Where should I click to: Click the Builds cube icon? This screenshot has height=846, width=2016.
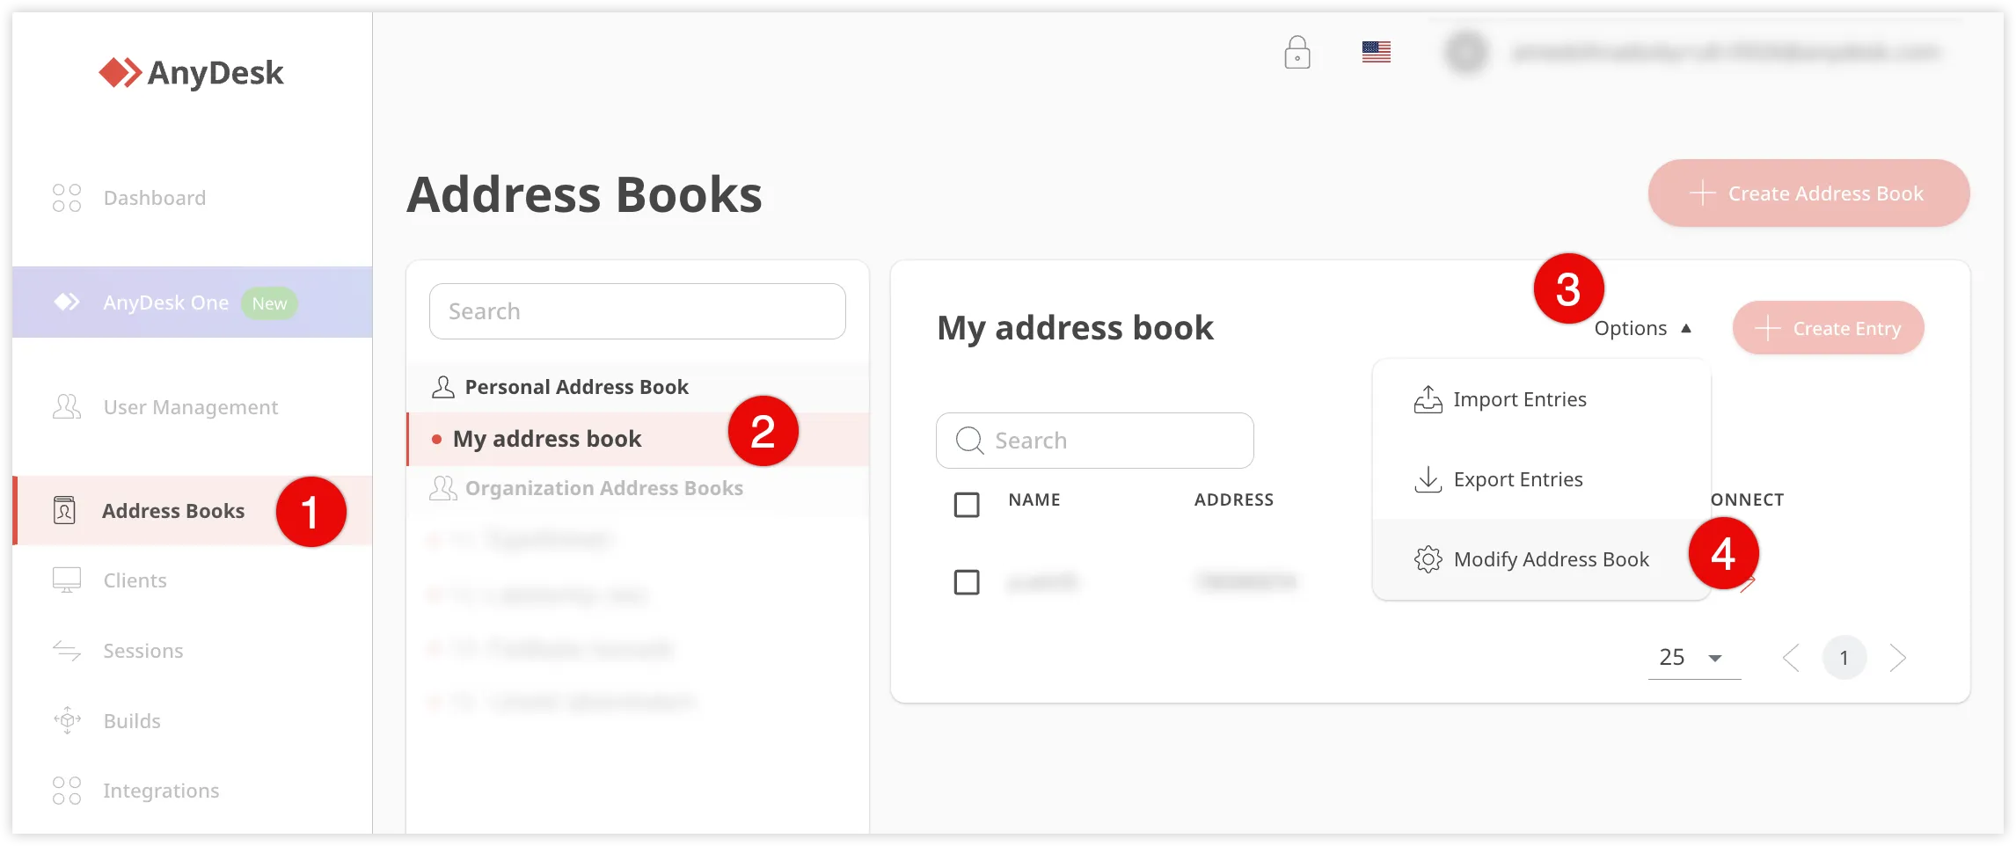click(67, 720)
